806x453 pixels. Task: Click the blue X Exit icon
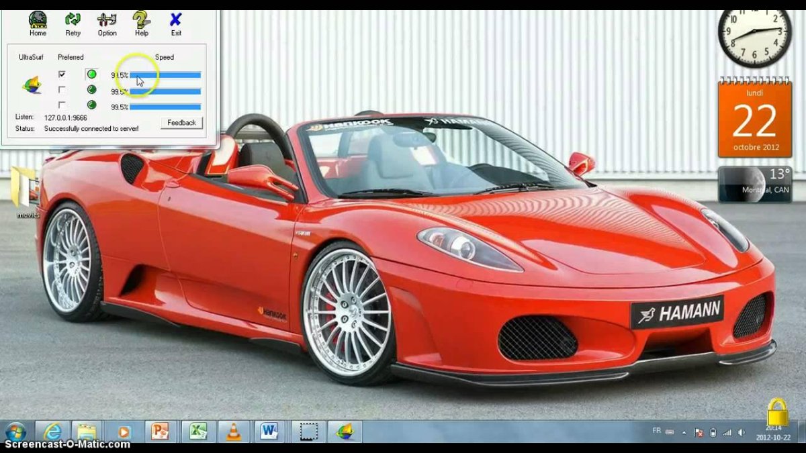point(175,23)
